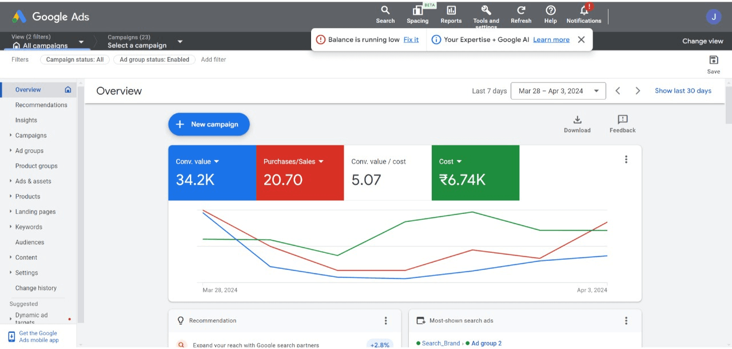Image resolution: width=732 pixels, height=349 pixels.
Task: Open Search_Brand campaign link
Action: point(441,343)
